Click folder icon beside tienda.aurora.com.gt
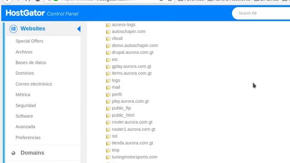The width and height of the screenshot is (290, 163). pos(108,143)
